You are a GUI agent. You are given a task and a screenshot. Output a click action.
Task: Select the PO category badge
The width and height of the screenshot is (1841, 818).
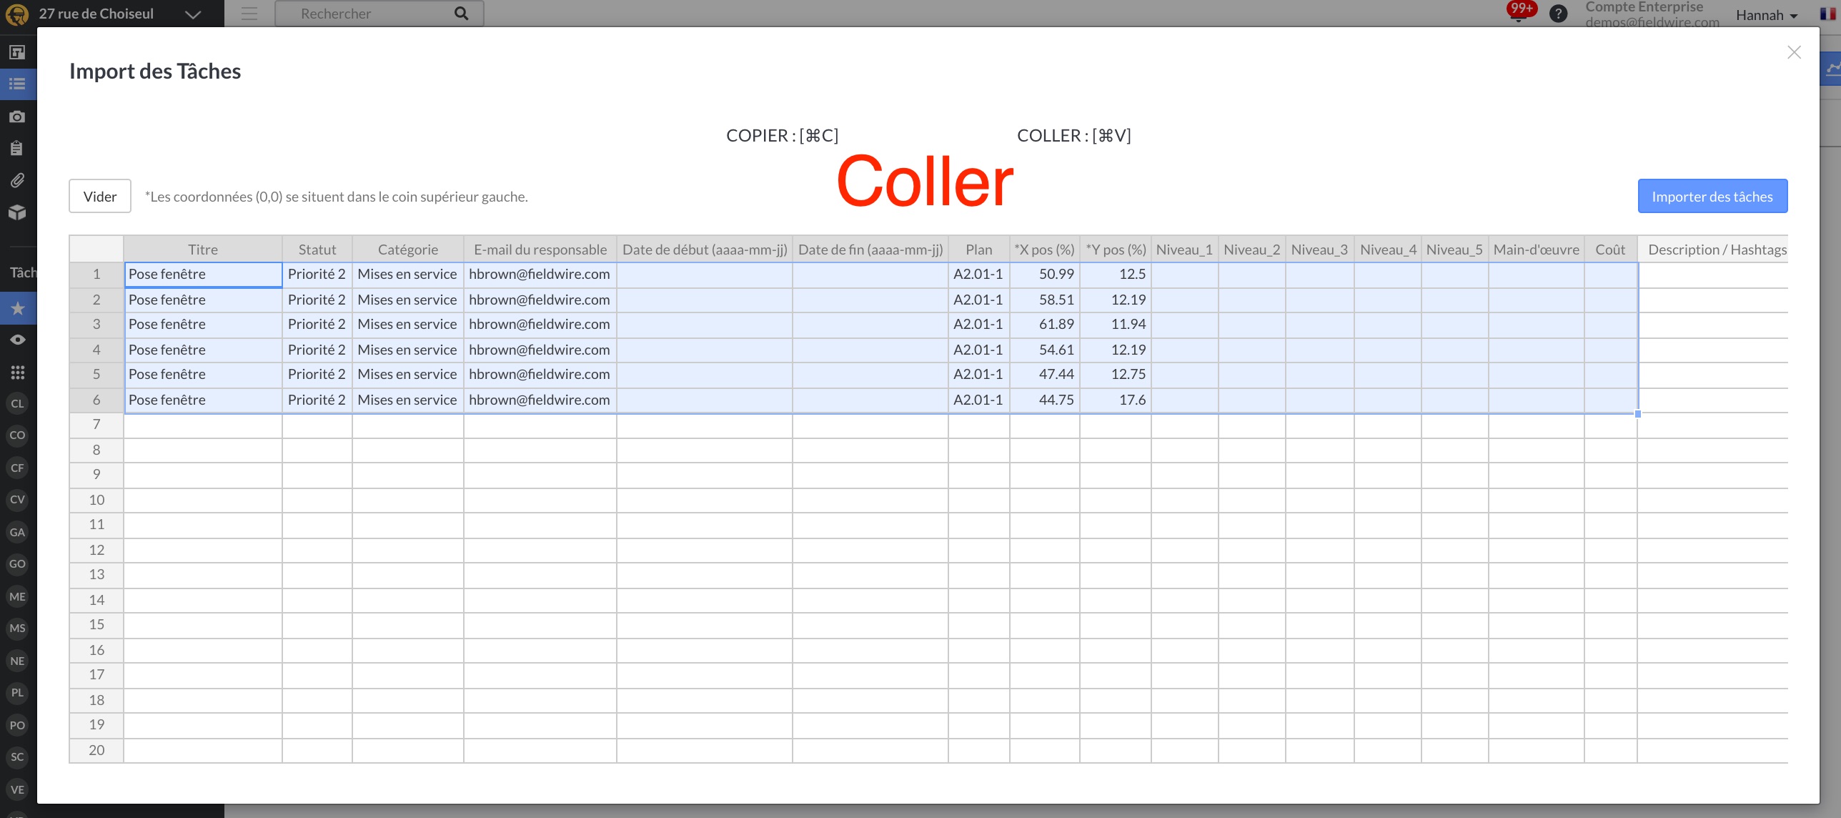[17, 725]
